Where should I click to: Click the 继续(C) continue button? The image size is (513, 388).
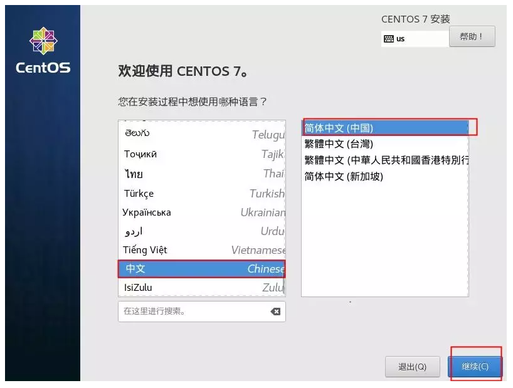coord(474,367)
